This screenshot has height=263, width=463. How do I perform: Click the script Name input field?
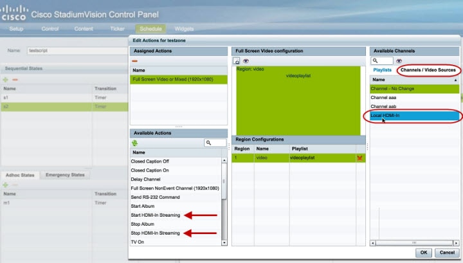click(78, 51)
